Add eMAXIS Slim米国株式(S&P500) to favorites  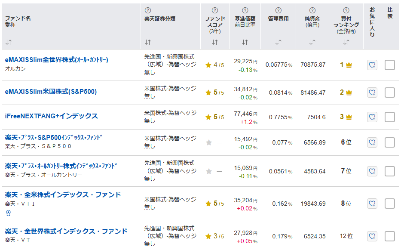(x=372, y=93)
